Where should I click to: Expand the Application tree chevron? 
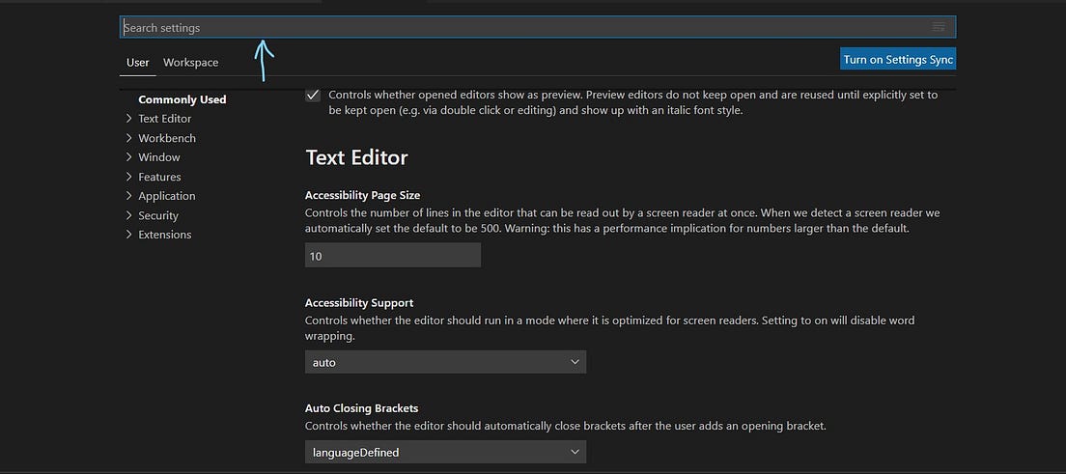pyautogui.click(x=129, y=196)
